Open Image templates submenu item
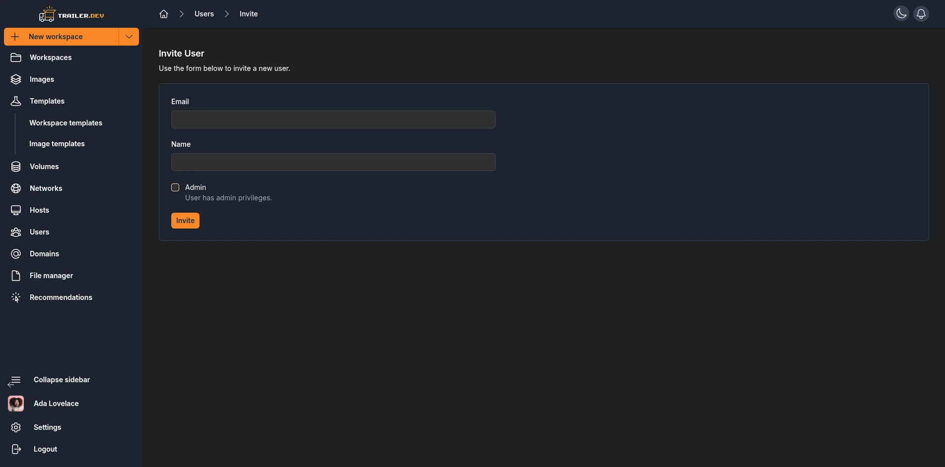This screenshot has width=945, height=467. [x=57, y=144]
